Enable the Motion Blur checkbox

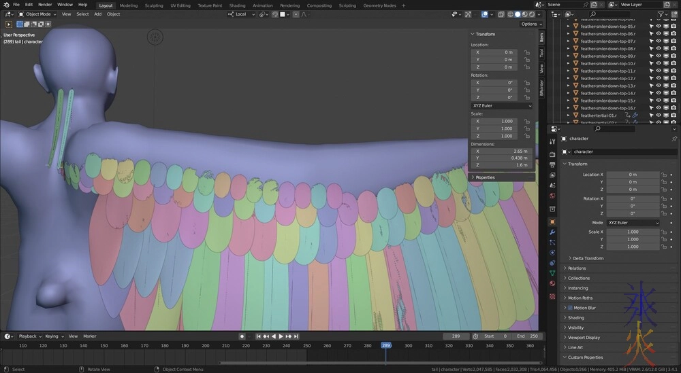570,308
